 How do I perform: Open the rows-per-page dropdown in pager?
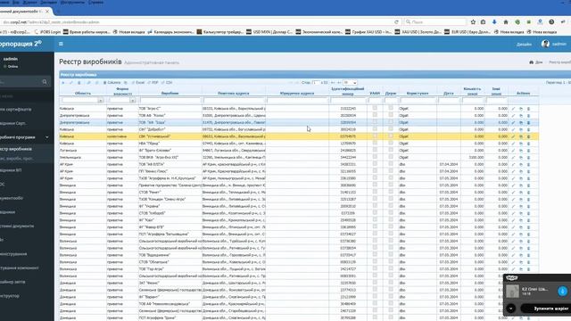coord(350,83)
